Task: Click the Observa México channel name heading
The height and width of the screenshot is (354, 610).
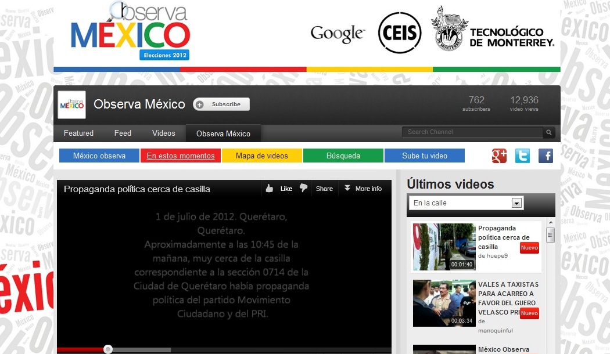Action: (x=139, y=104)
